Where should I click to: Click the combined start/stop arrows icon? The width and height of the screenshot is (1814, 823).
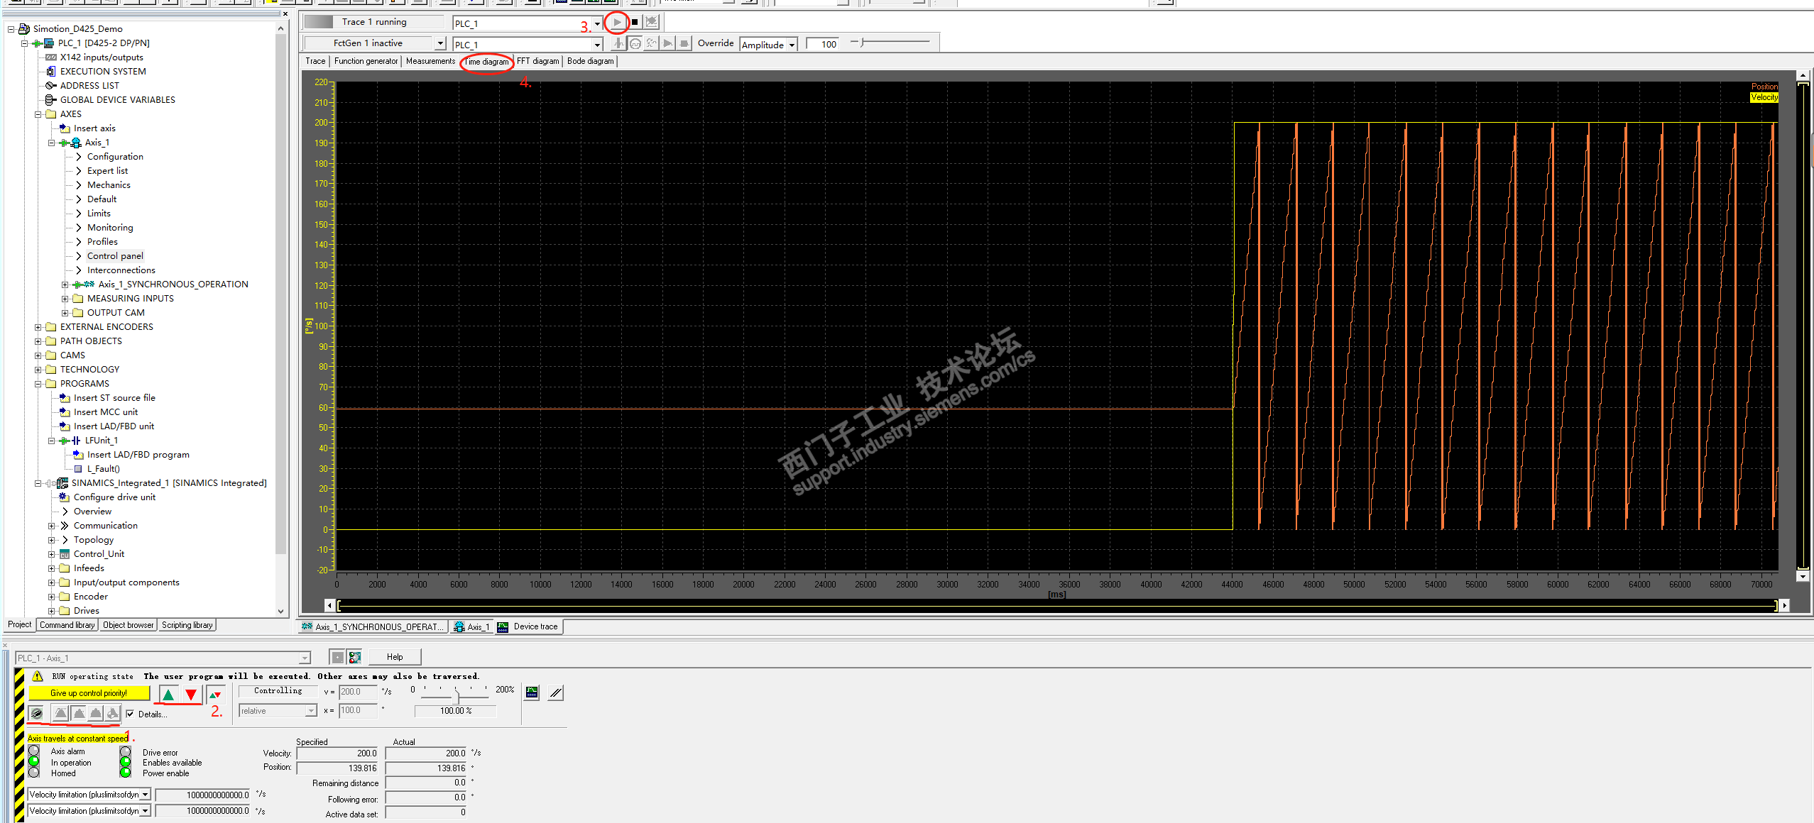pyautogui.click(x=216, y=695)
